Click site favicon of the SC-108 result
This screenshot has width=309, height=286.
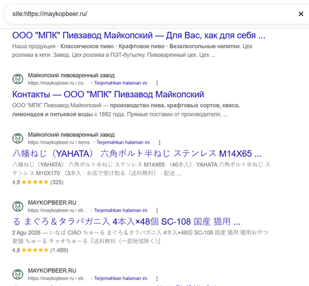point(18,206)
